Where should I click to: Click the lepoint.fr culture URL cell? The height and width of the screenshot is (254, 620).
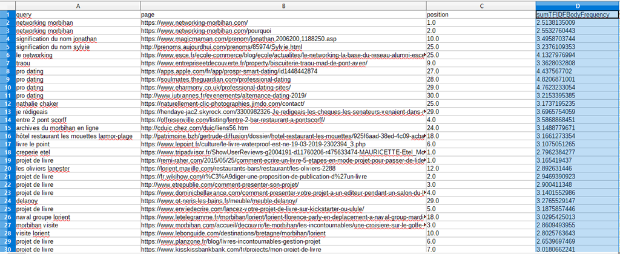coord(283,144)
